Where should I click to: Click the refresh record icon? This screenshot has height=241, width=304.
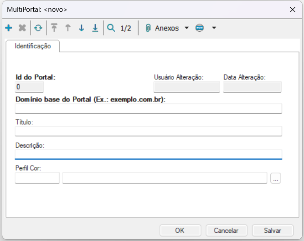tap(38, 28)
